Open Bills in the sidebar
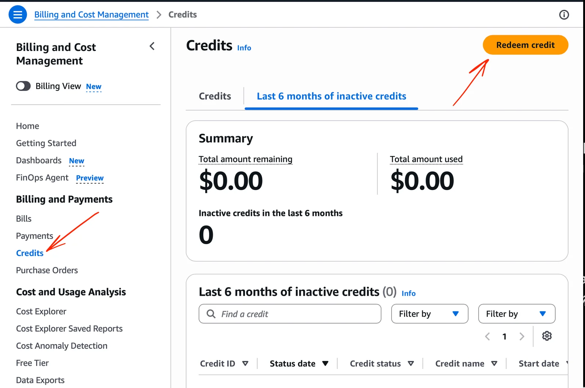Viewport: 585px width, 388px height. tap(23, 219)
